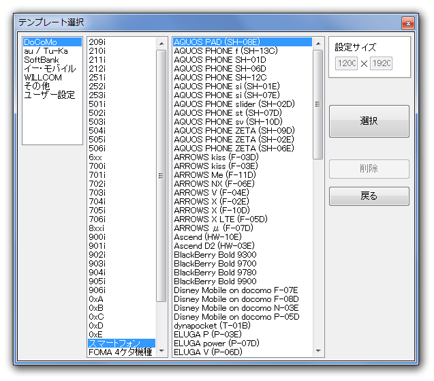Pick AQUOS PHONE slider (SH-02D)
The width and height of the screenshot is (434, 381).
click(x=243, y=104)
